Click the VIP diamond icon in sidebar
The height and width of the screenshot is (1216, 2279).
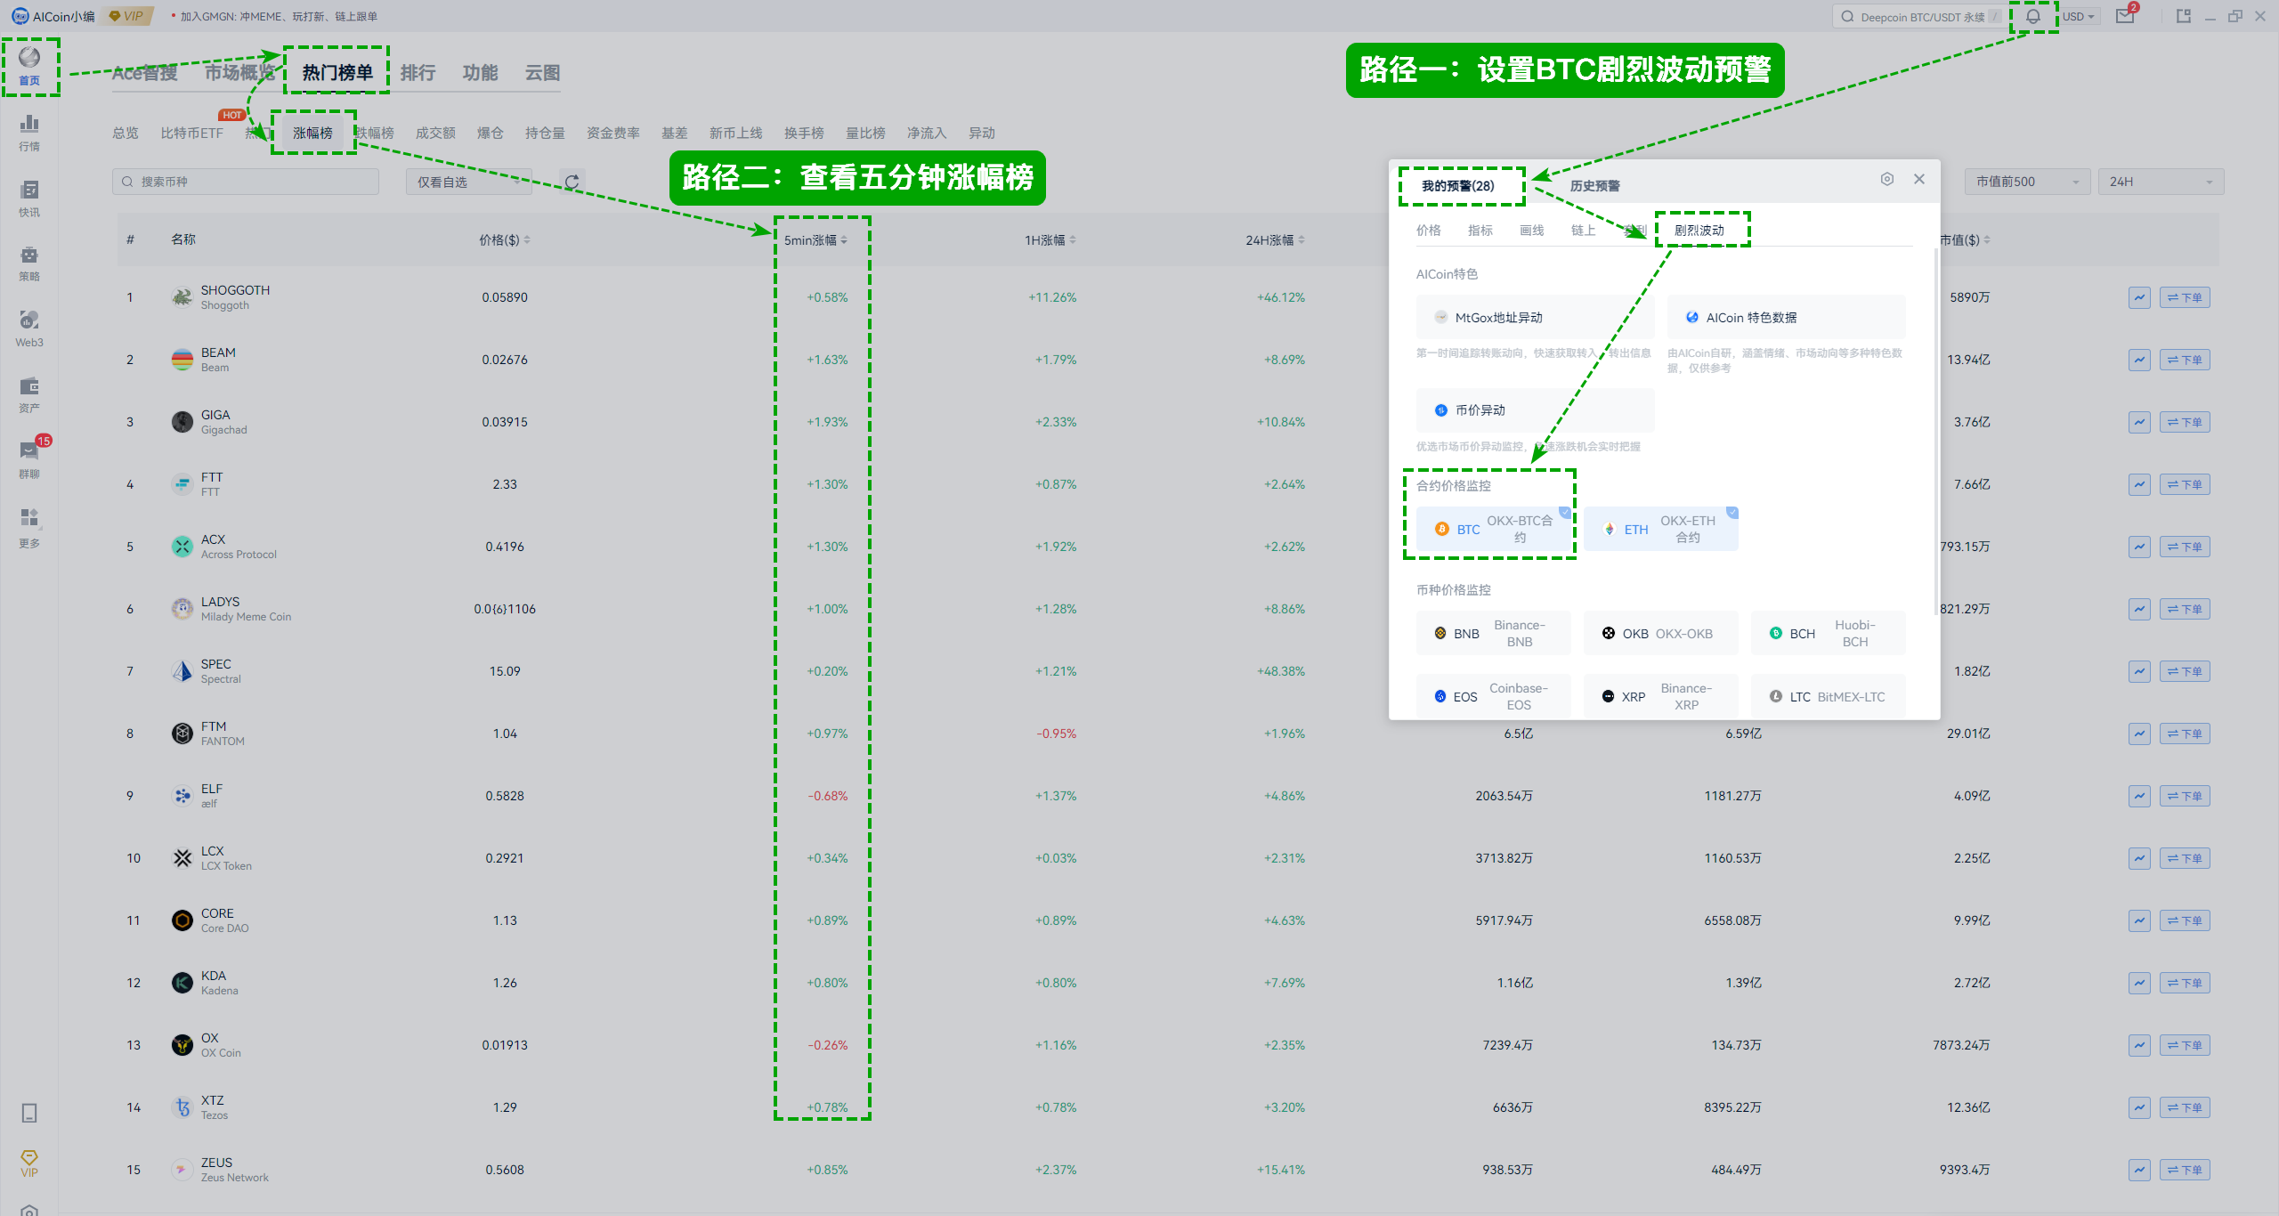[x=29, y=1163]
